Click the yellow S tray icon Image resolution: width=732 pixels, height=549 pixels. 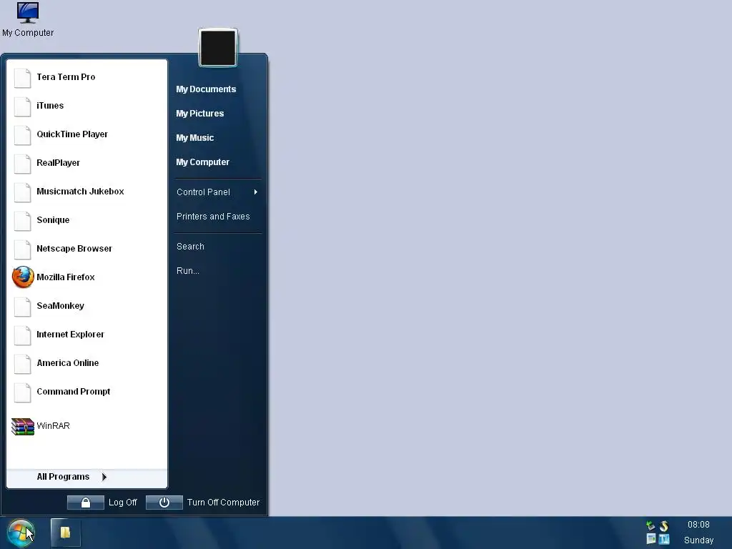664,525
